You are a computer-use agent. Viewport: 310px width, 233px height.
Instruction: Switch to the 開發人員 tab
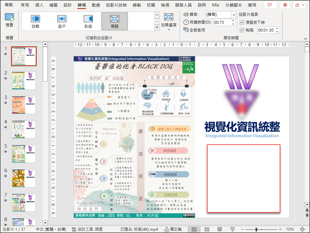click(184, 5)
